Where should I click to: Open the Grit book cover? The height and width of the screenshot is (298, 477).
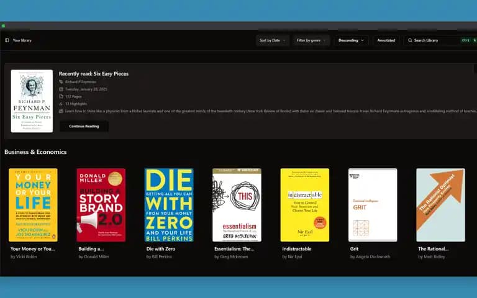373,205
